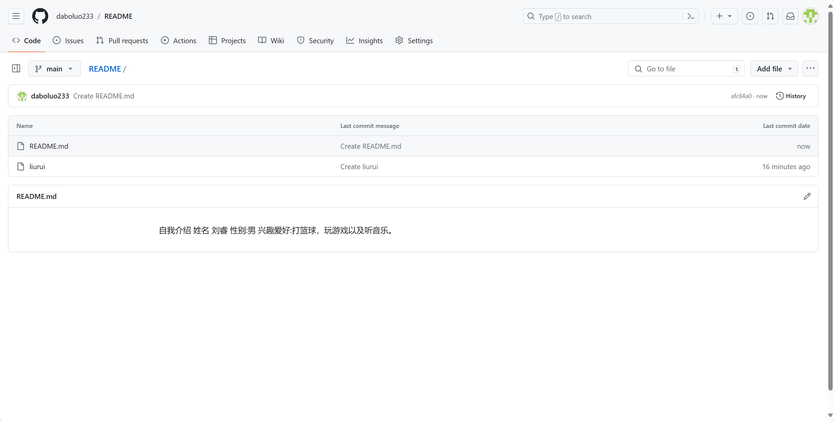Open the command palette icon
The image size is (834, 421).
[691, 16]
